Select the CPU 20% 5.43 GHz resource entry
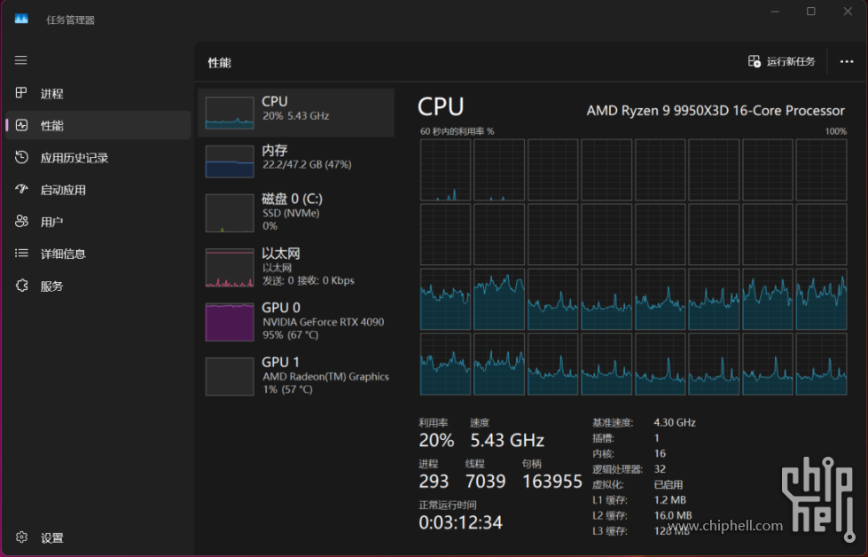 coord(296,113)
